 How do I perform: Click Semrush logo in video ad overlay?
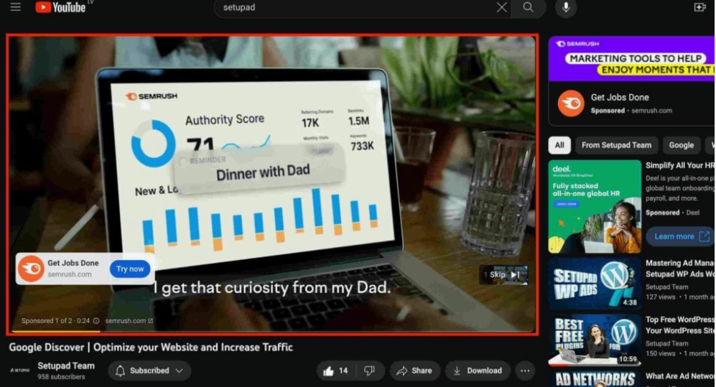click(x=31, y=269)
